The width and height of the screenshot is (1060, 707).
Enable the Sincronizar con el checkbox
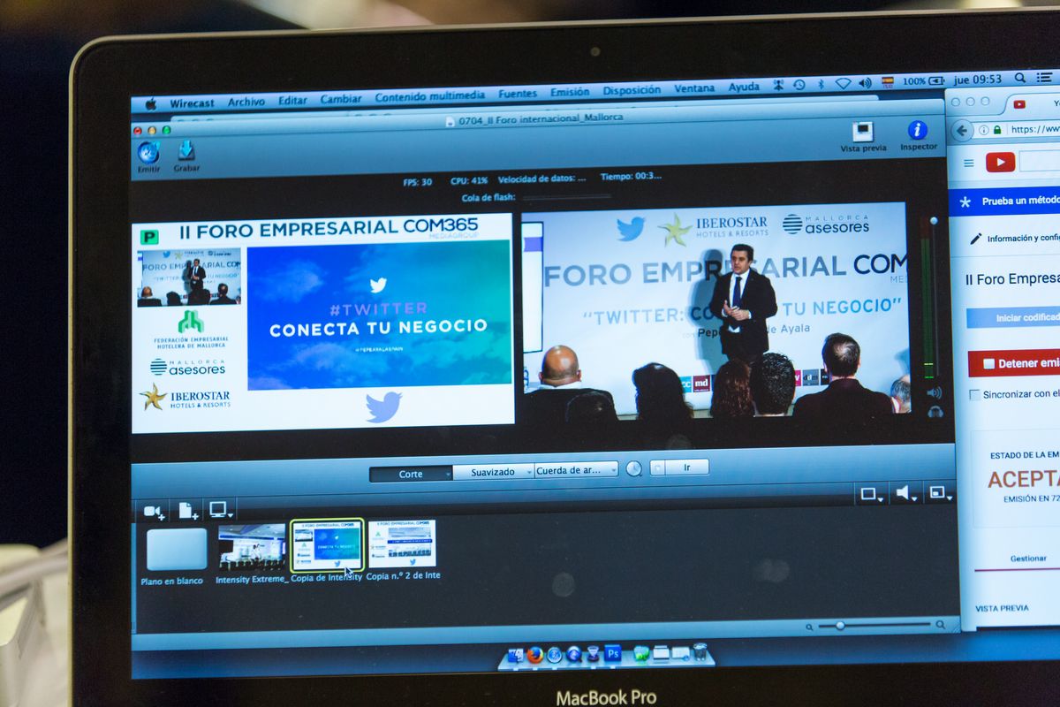975,394
